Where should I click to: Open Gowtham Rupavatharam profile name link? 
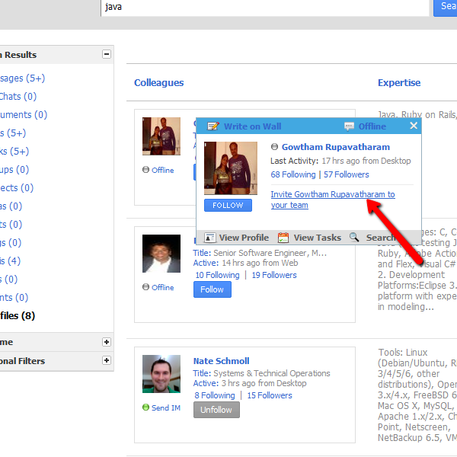(335, 147)
